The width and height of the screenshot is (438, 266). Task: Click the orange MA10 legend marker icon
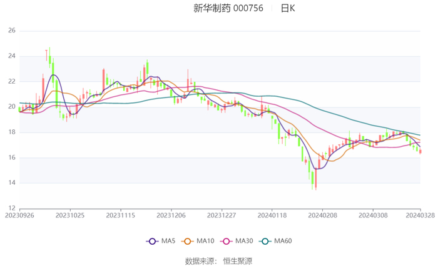click(186, 241)
